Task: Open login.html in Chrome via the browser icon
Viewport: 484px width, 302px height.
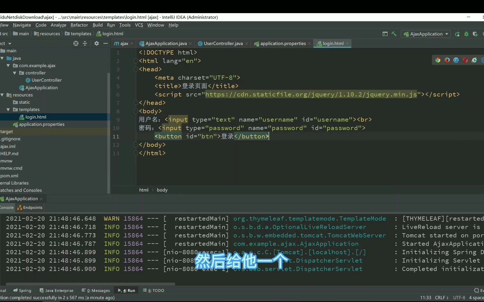Action: point(438,60)
